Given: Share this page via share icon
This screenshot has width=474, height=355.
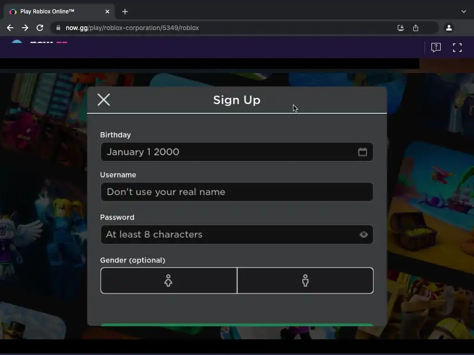Looking at the screenshot, I should click(416, 28).
